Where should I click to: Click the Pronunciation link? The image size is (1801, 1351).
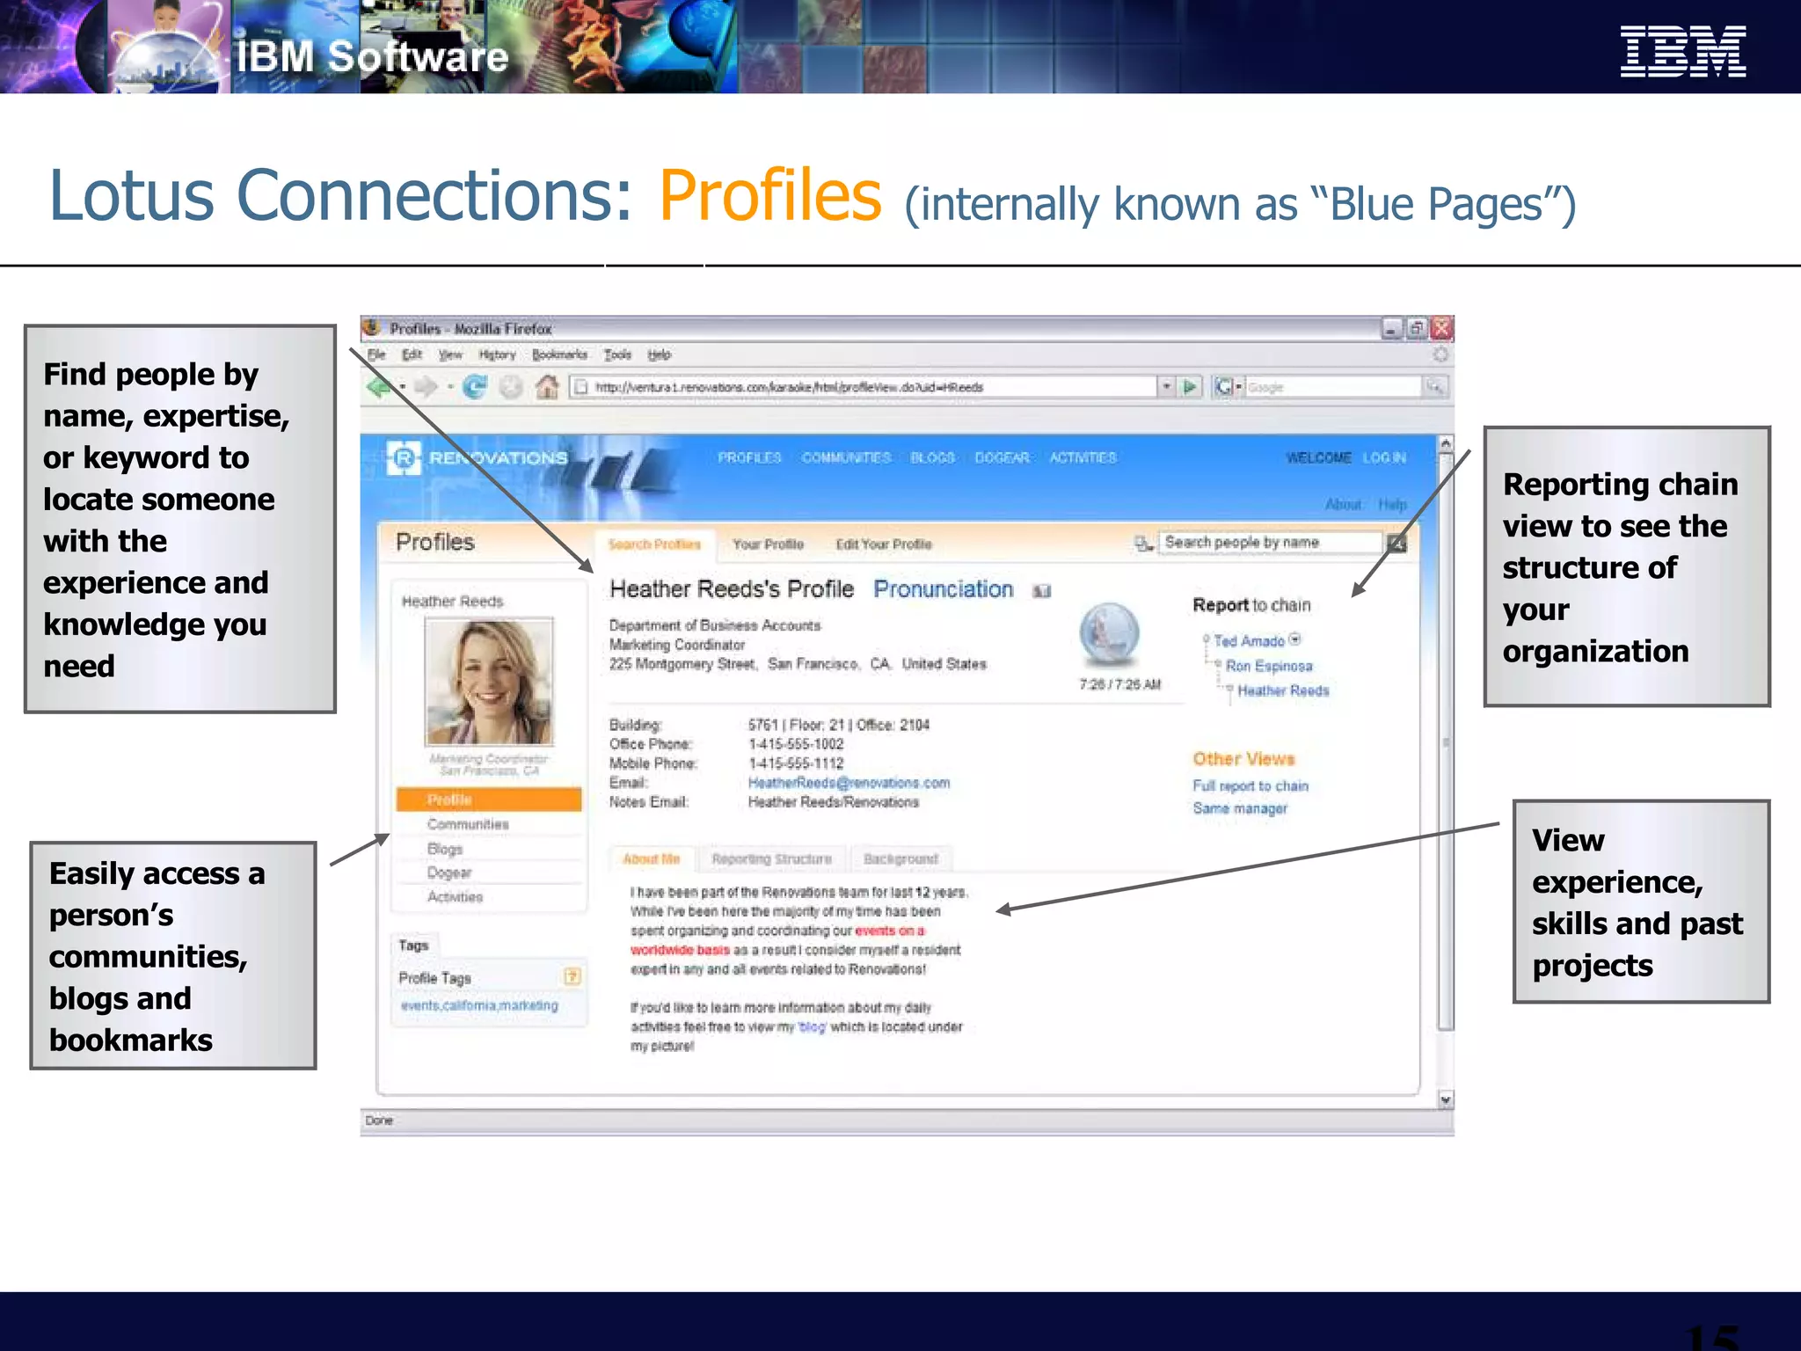(943, 589)
